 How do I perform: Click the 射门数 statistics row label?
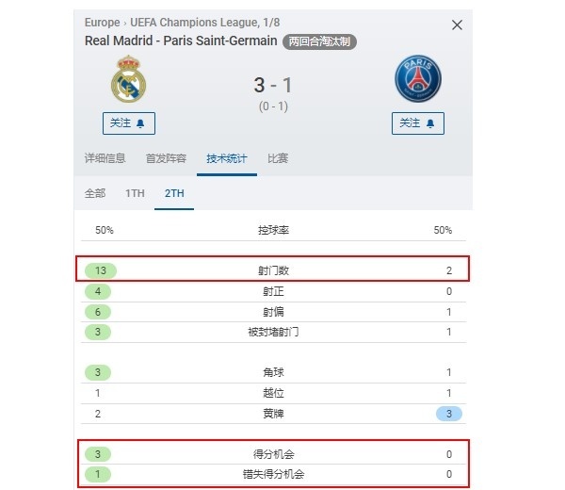tap(273, 270)
